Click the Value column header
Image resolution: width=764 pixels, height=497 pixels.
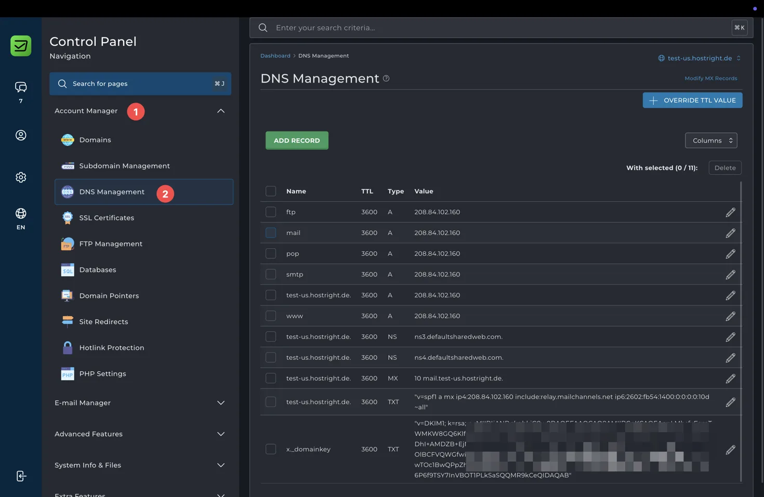[x=424, y=191]
